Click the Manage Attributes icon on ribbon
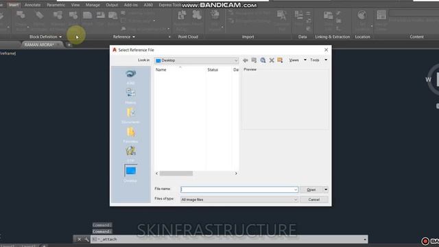Viewport: 439px width, 247px height. click(58, 15)
